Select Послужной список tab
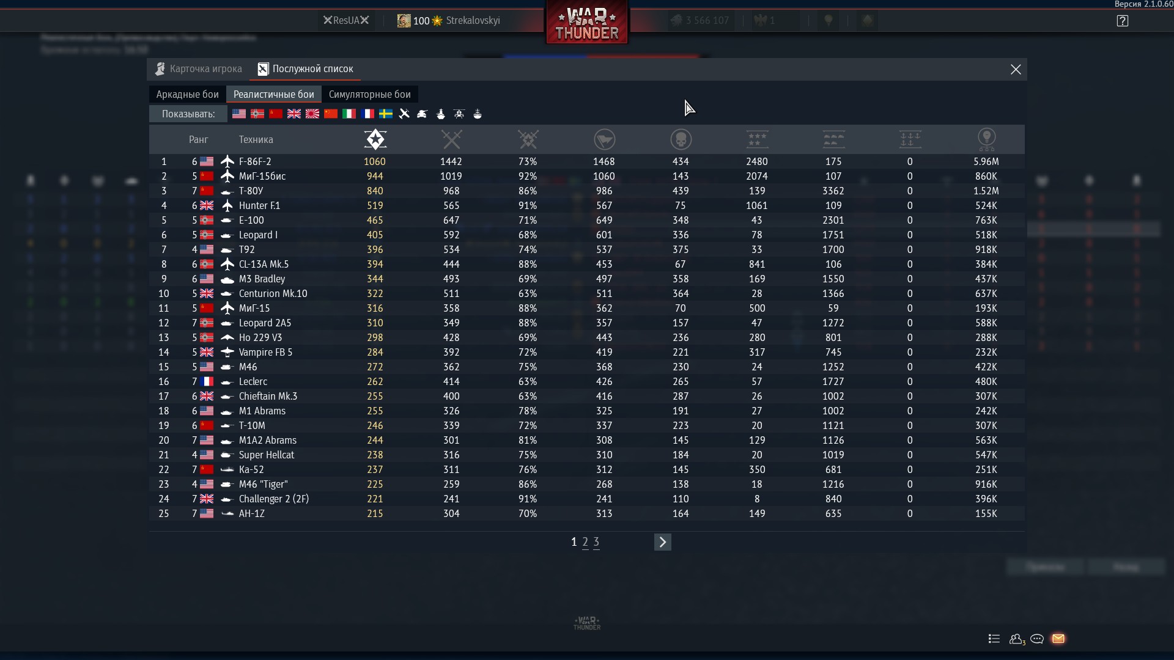 click(305, 69)
